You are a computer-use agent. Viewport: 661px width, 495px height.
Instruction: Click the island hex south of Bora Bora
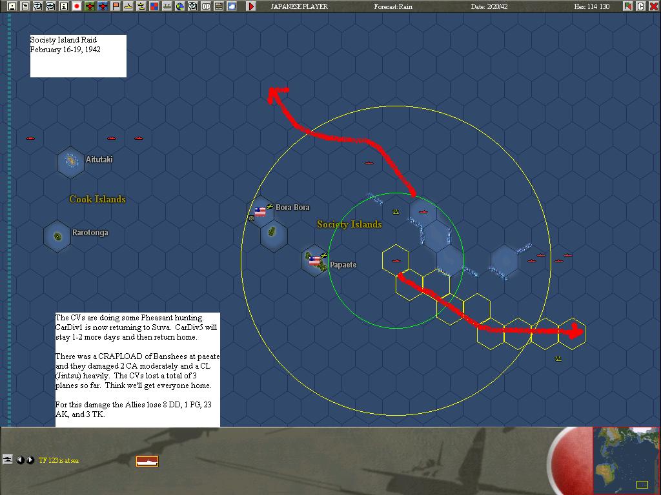point(274,236)
